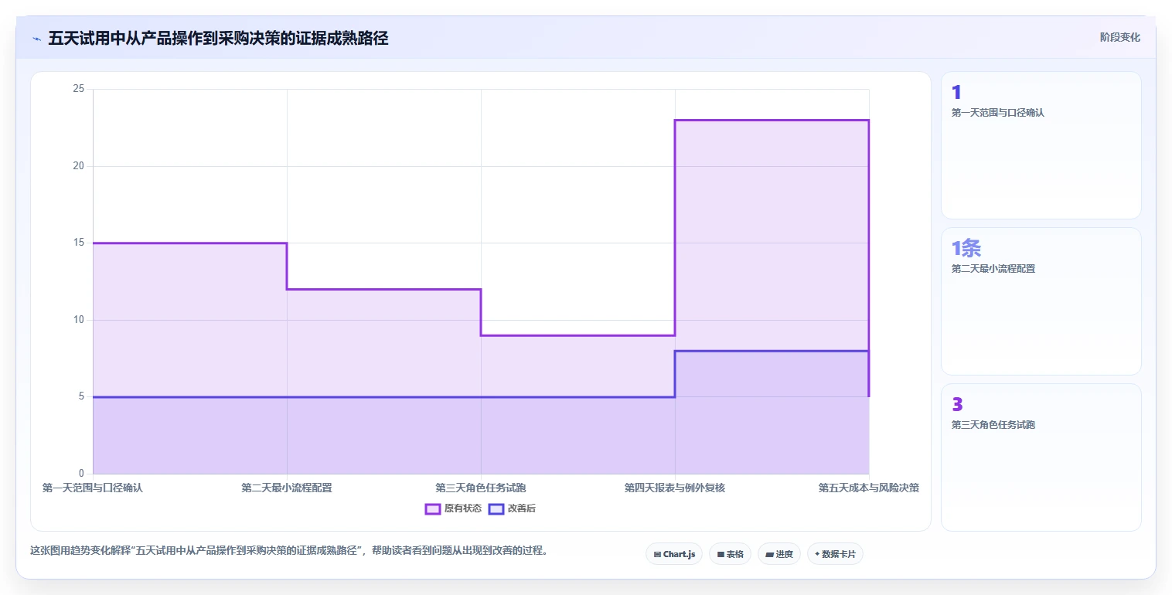The image size is (1172, 595).
Task: Click x-axis label 第三天角色任务试跑
Action: pyautogui.click(x=481, y=488)
